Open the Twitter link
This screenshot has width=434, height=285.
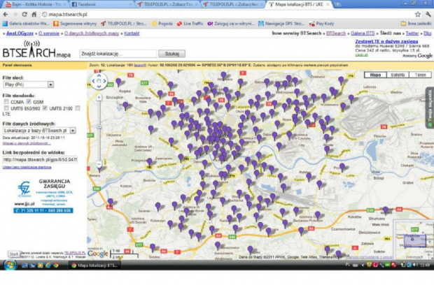[412, 33]
